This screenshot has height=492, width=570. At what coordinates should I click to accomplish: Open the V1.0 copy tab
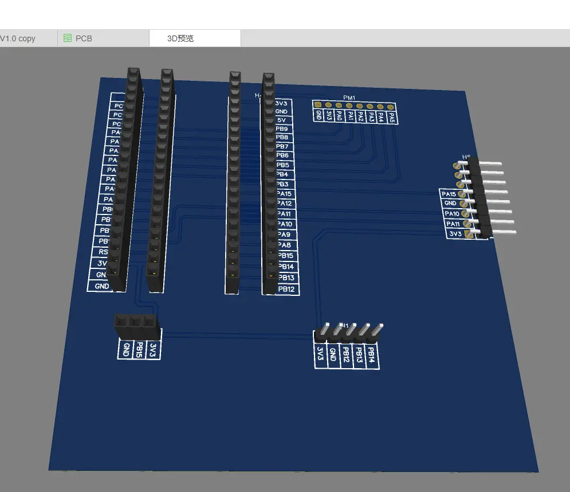point(18,38)
